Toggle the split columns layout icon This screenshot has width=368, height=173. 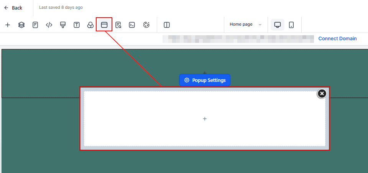167,25
